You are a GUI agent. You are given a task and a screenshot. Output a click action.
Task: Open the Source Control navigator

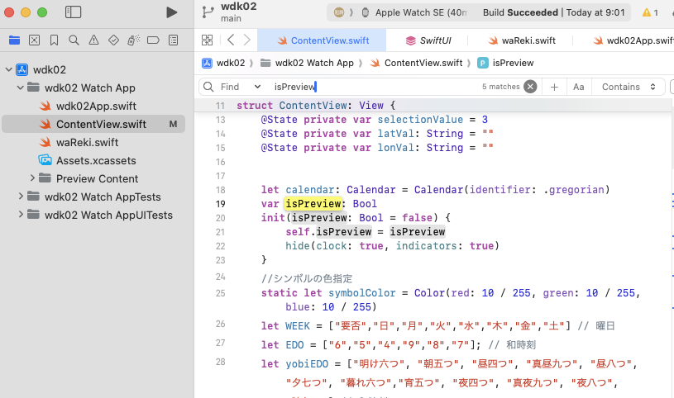(x=35, y=40)
